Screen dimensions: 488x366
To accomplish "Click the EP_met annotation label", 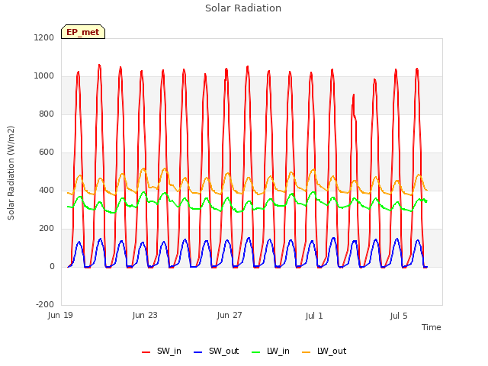I will 83,32.
